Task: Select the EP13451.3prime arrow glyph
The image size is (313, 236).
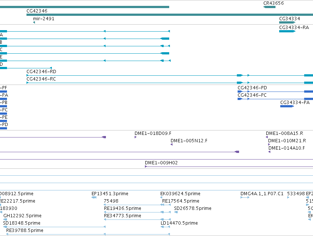Action: [94, 197]
